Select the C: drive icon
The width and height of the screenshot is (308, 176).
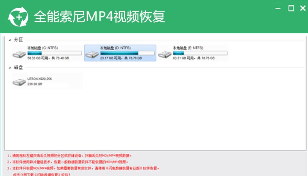(19, 54)
